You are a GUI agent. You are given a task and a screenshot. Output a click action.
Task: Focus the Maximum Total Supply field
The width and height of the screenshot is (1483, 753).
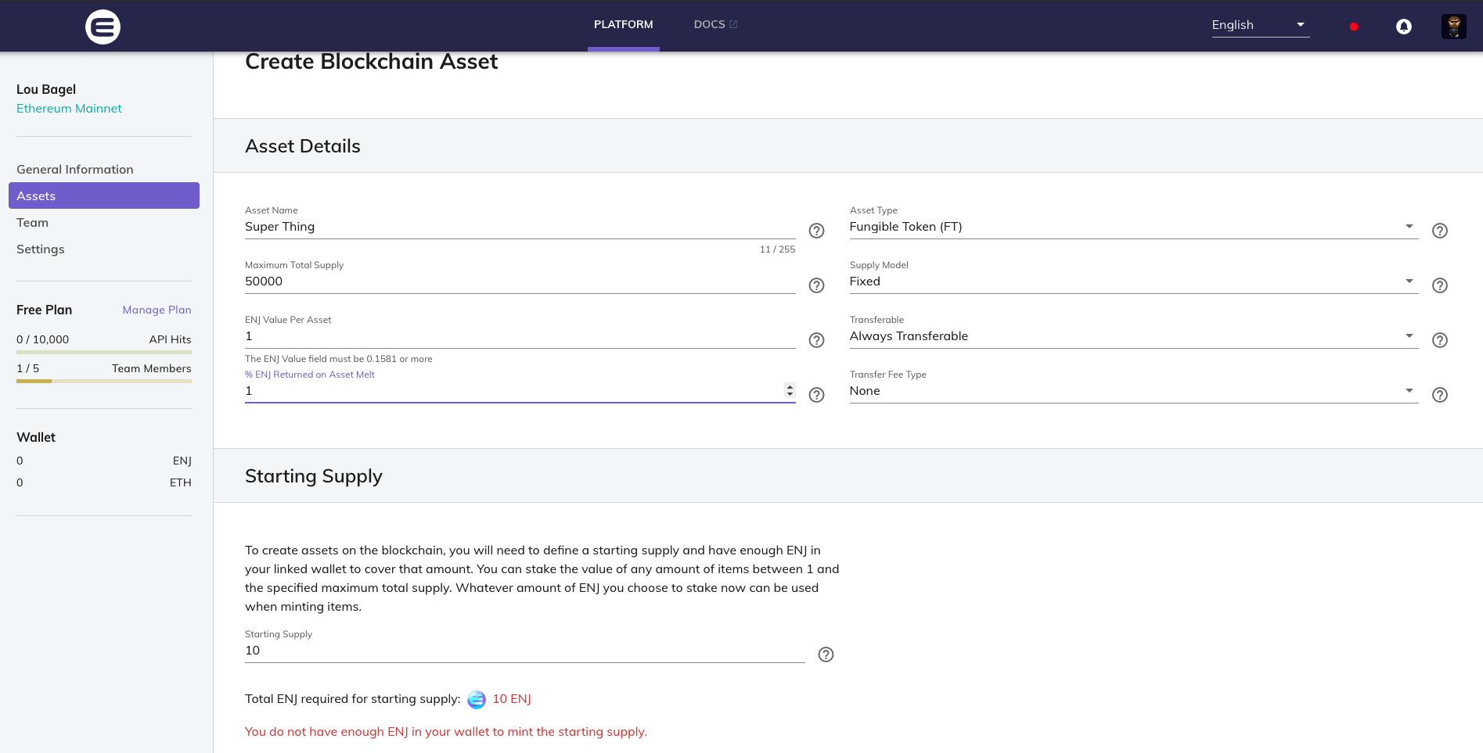pos(520,281)
